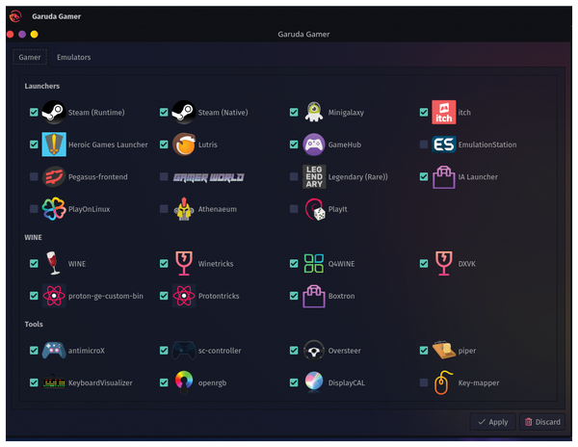The height and width of the screenshot is (447, 578).
Task: Click the Heroic Games Launcher shield icon
Action: (54, 145)
